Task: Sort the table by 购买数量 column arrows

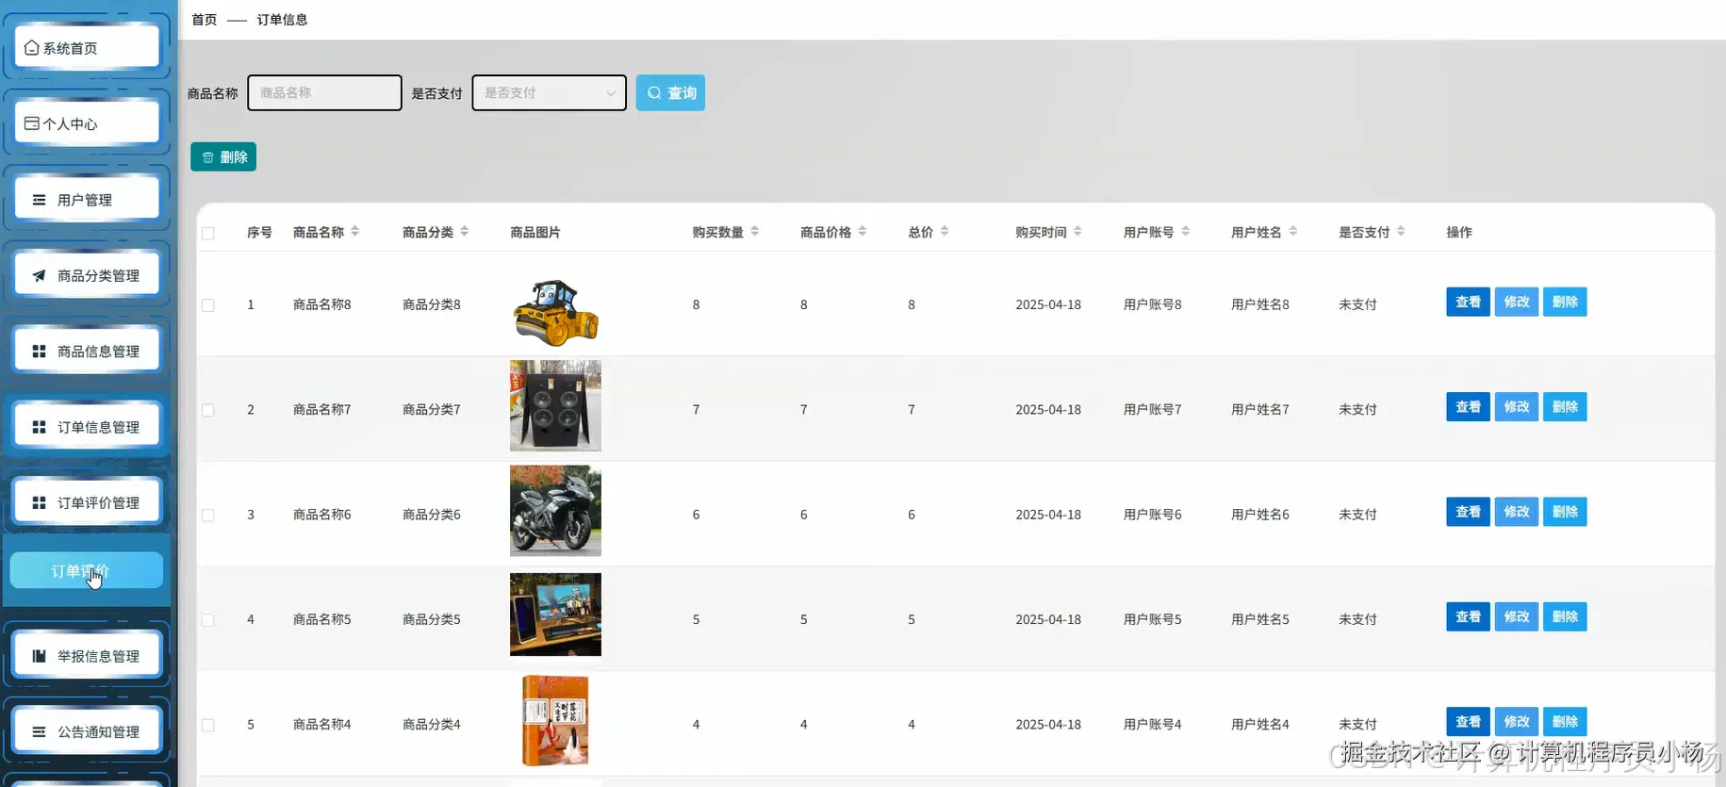Action: point(755,231)
